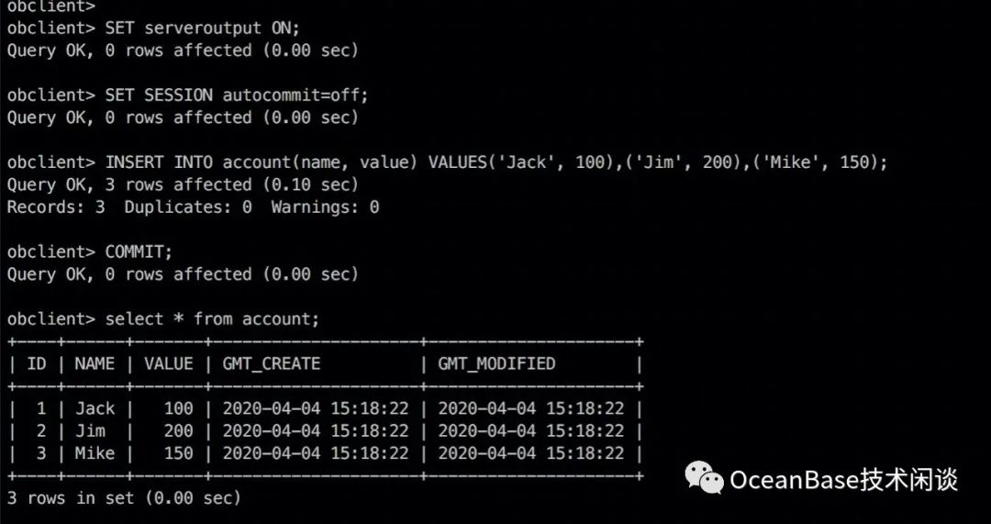
Task: Click the GMT_CREATE column header
Action: click(x=272, y=363)
